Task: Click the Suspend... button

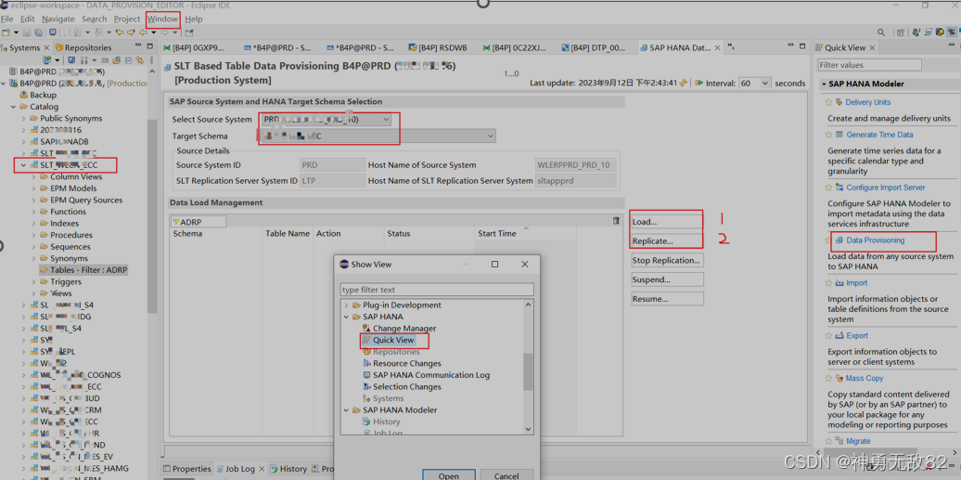Action: click(x=668, y=279)
